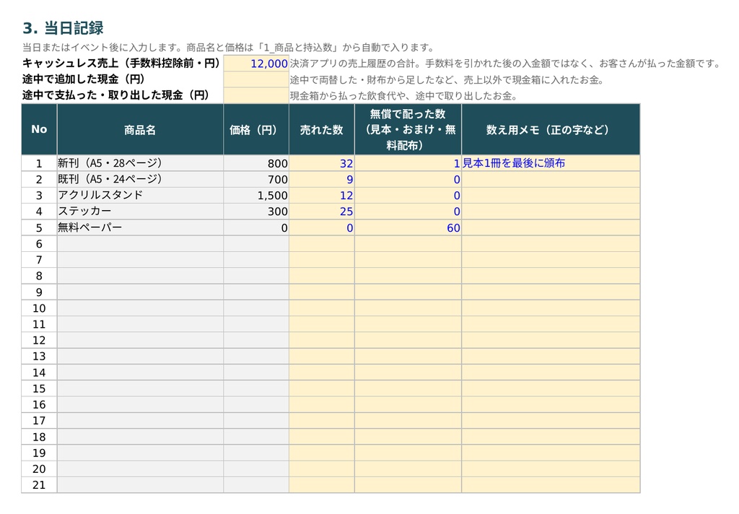Image resolution: width=739 pixels, height=514 pixels.
Task: Click the キャッシュレス売上 label
Action: coord(121,64)
